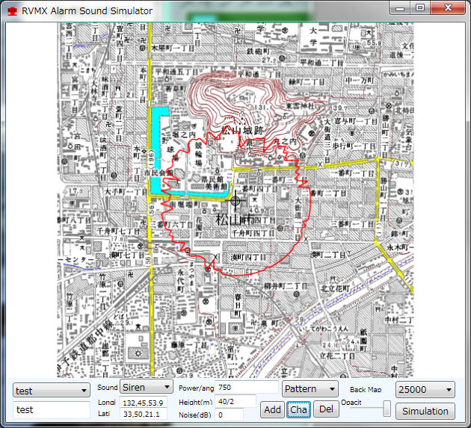Focus the name text field containing test
This screenshot has width=471, height=428.
tap(51, 409)
